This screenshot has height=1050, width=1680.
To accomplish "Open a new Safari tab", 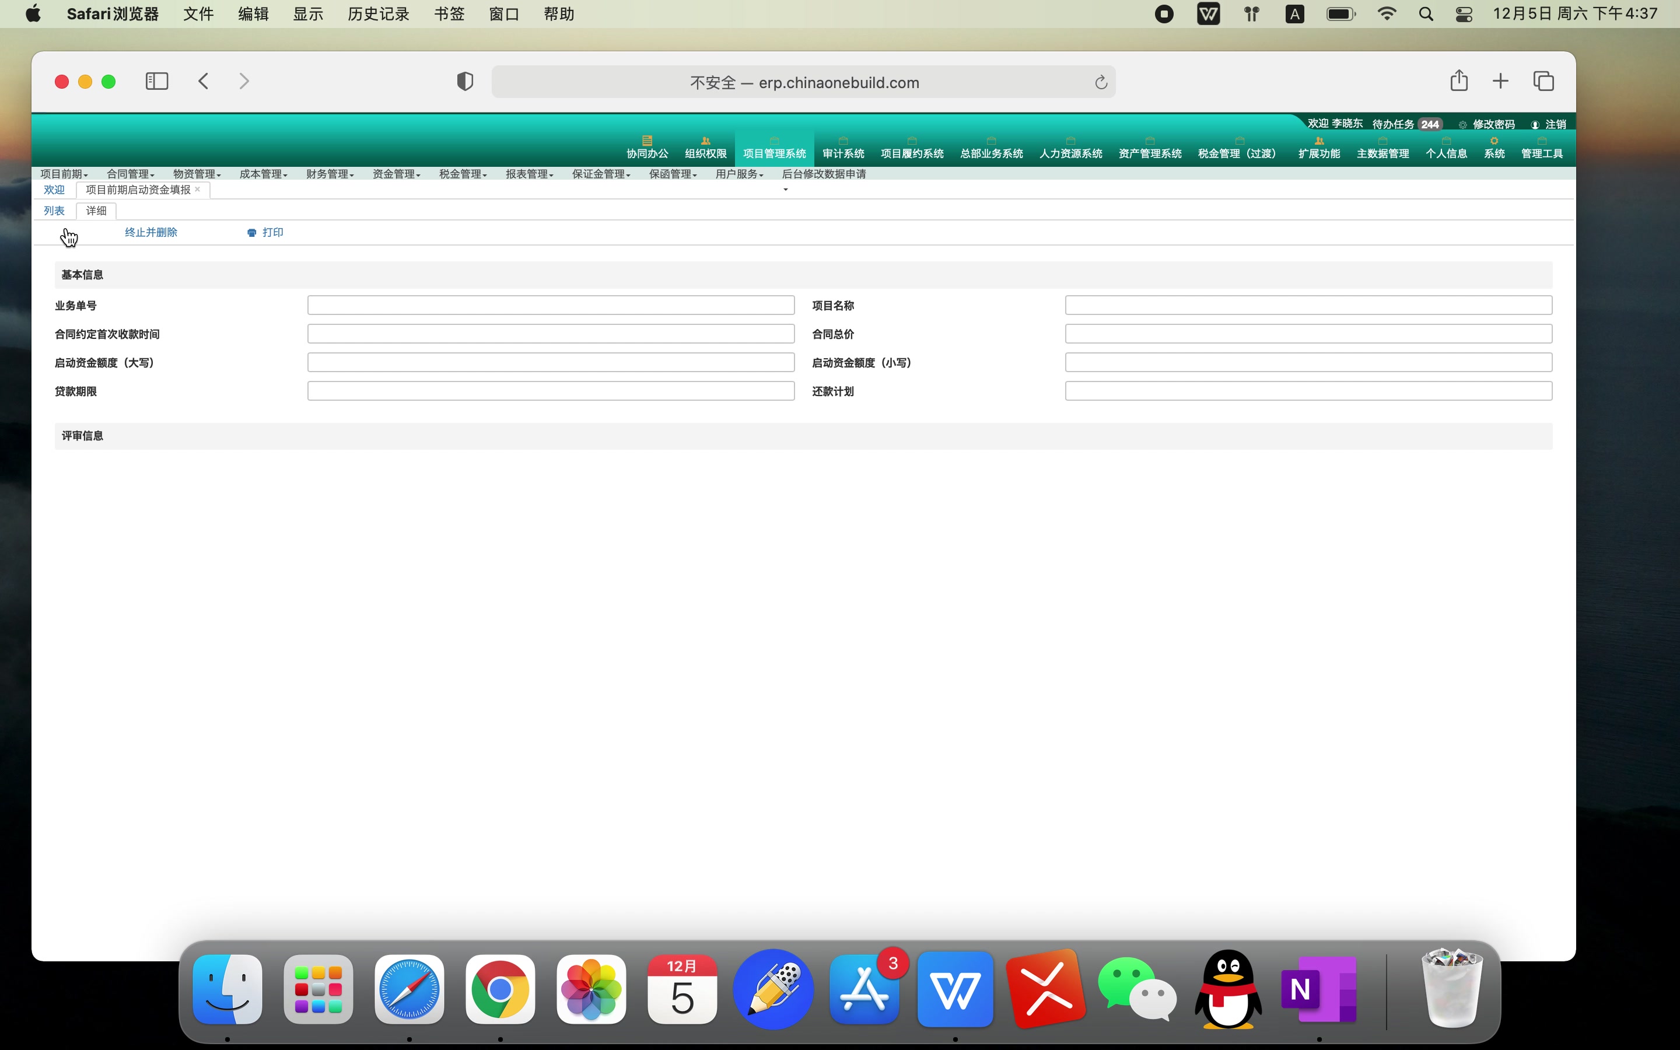I will [x=1500, y=81].
